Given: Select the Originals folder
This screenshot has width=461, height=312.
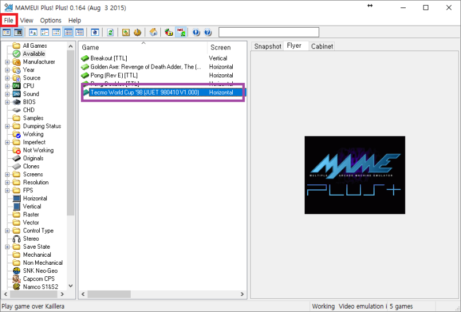Looking at the screenshot, I should (x=33, y=158).
